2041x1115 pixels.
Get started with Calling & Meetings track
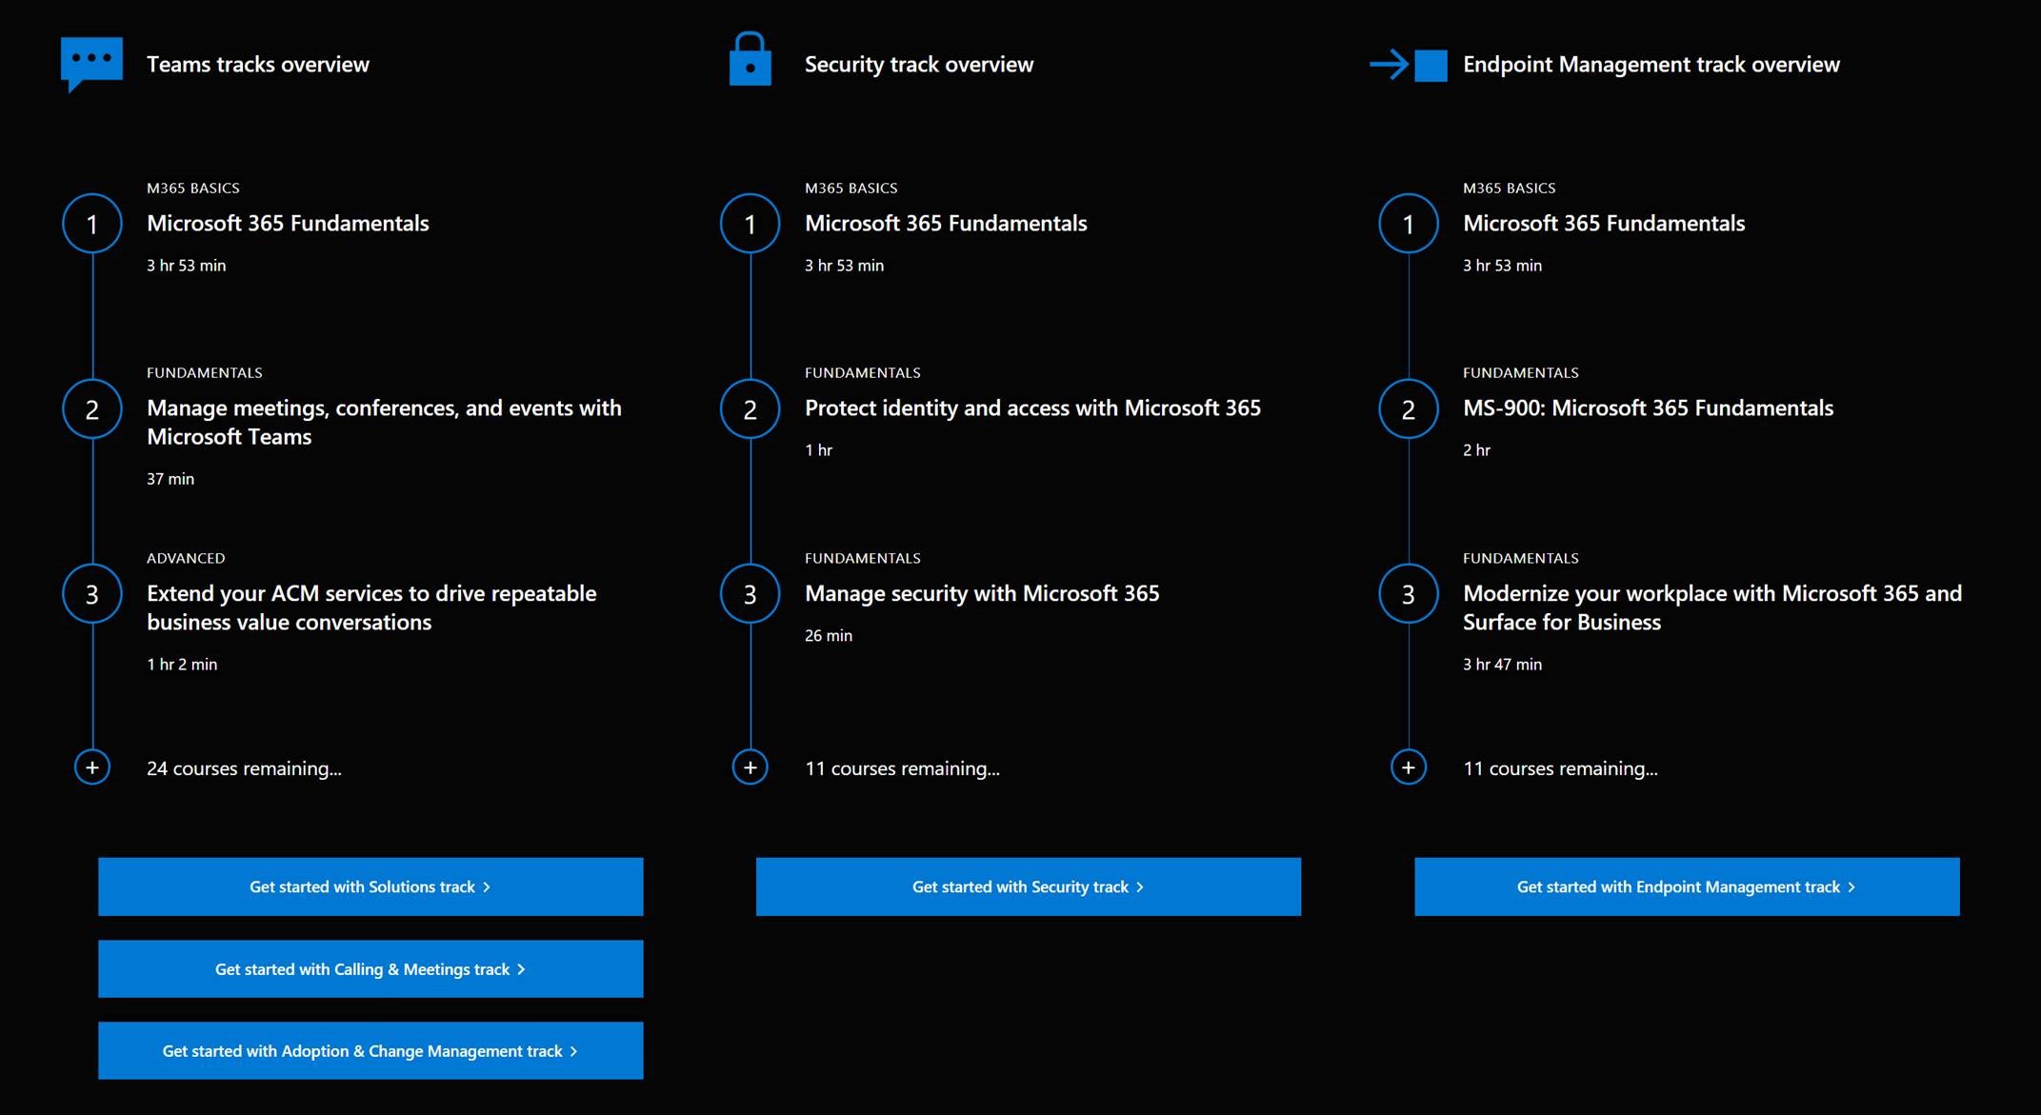click(370, 968)
